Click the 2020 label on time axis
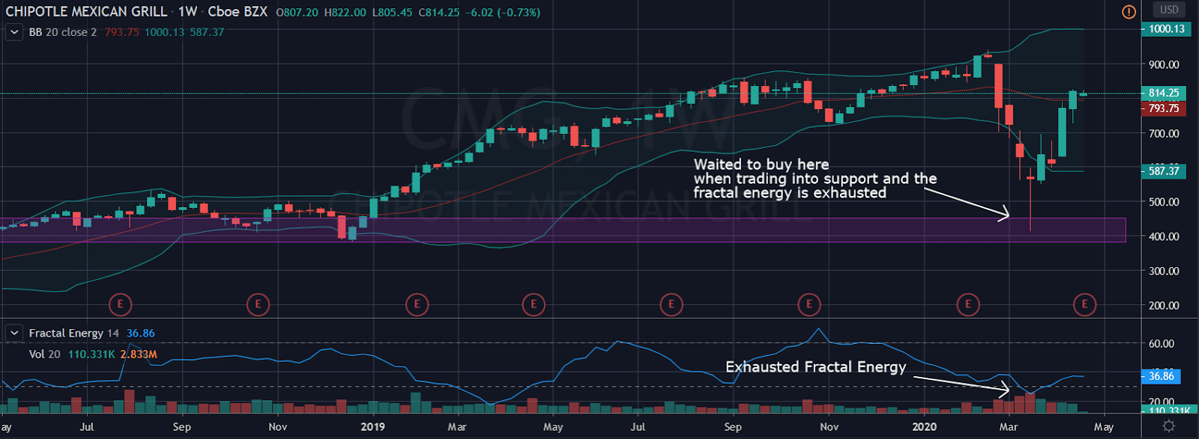 coord(924,427)
